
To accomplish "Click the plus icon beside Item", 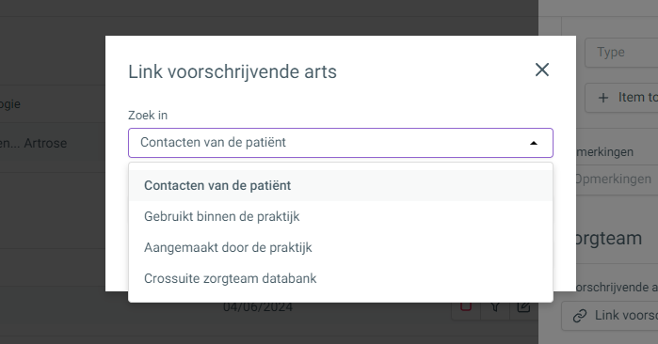I will pos(603,98).
